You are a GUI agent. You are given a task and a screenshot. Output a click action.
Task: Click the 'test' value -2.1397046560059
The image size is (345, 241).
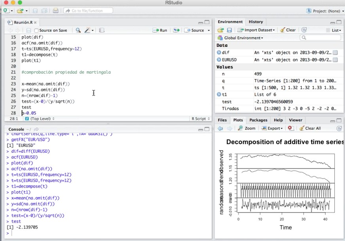273,102
